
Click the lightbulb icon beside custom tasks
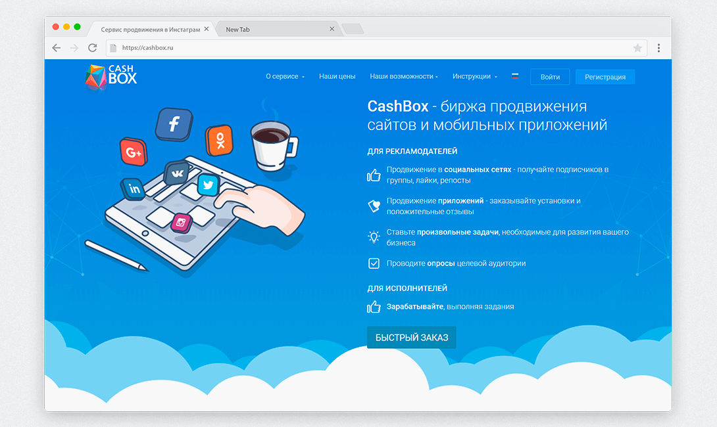click(x=374, y=236)
